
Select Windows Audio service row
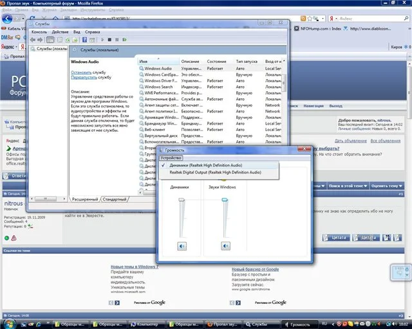pos(210,69)
